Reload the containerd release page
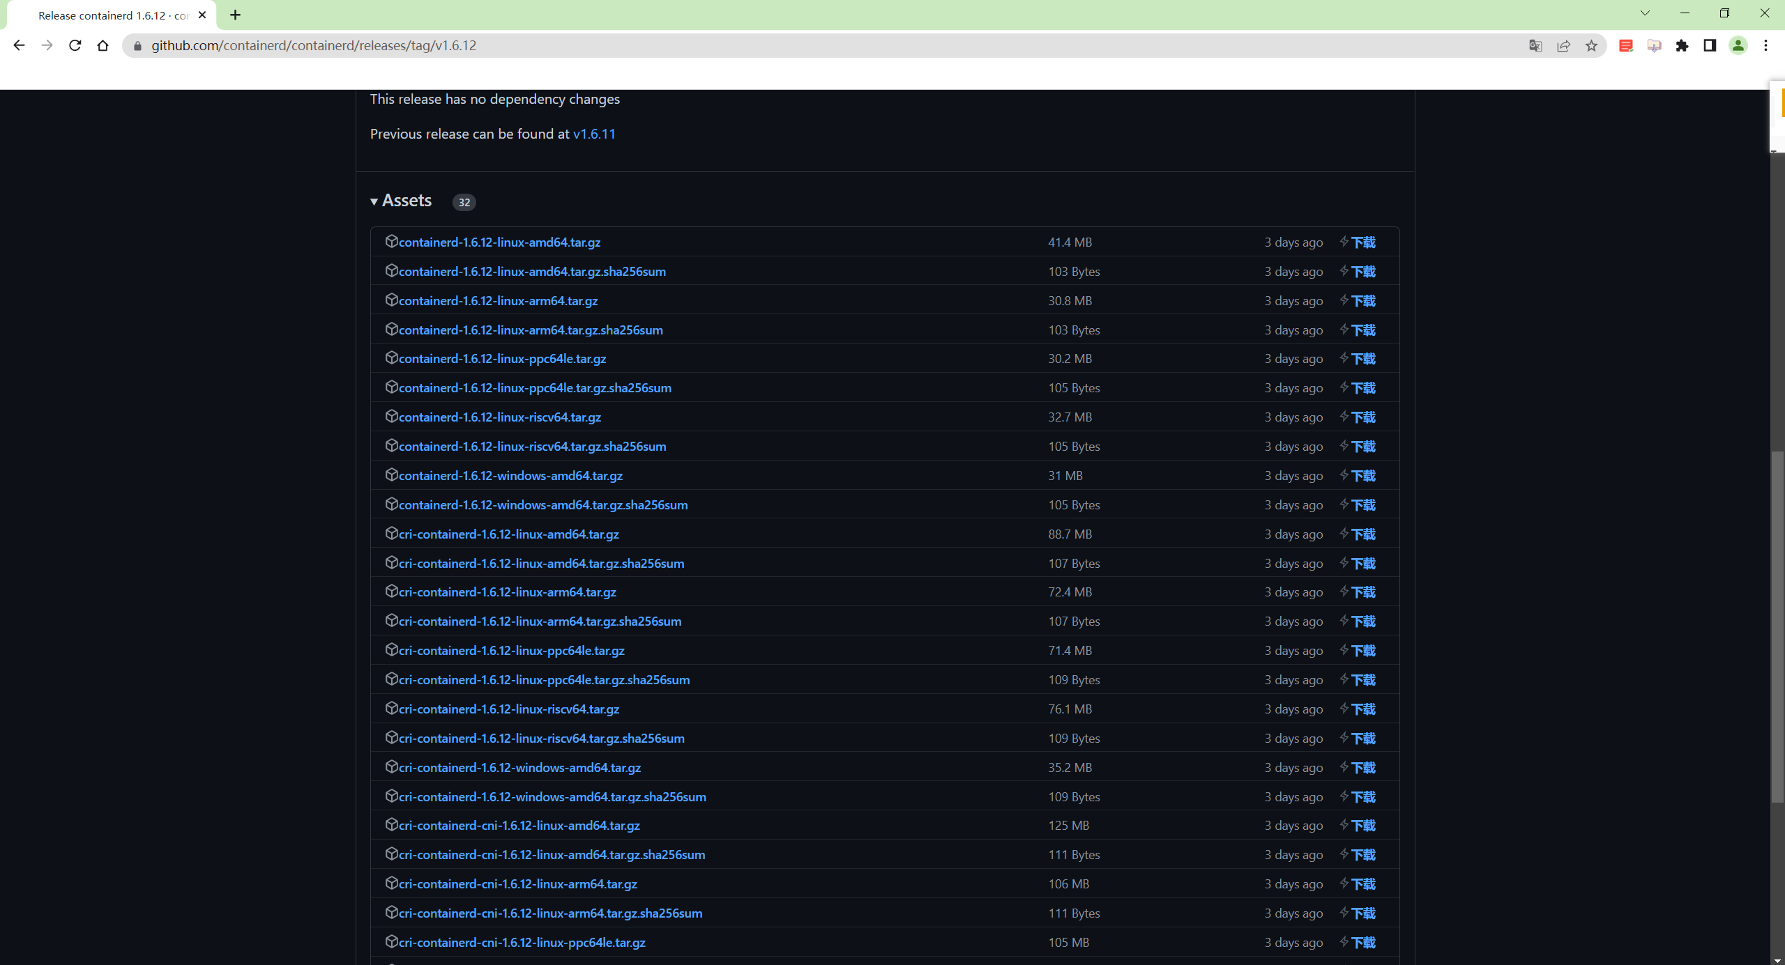The image size is (1785, 965). (x=75, y=45)
